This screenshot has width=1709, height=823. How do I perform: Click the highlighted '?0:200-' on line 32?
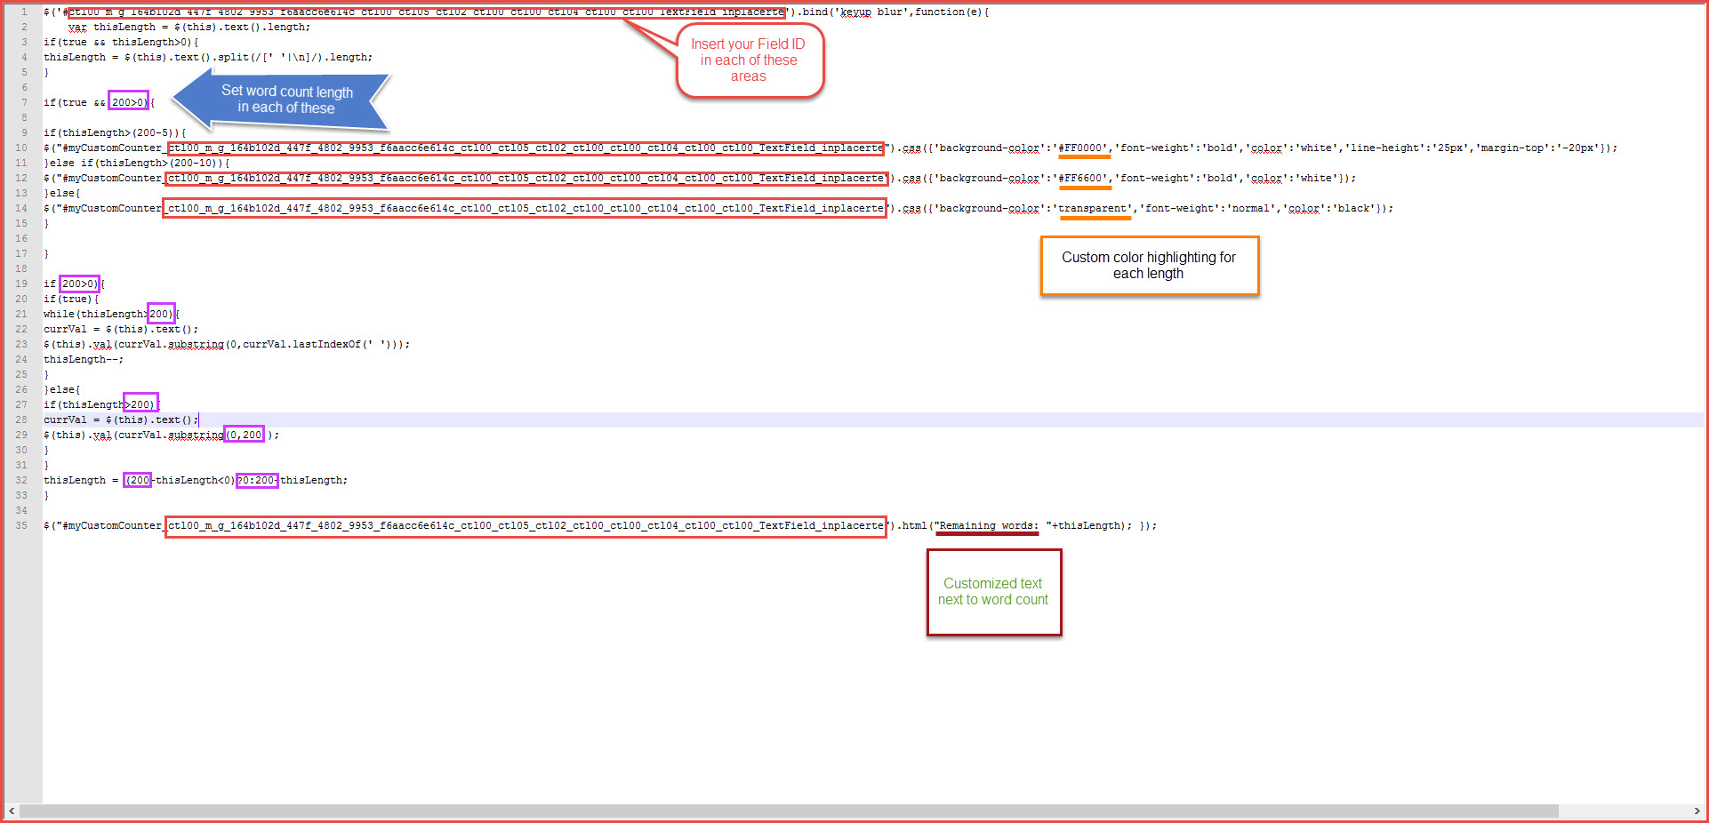click(x=257, y=481)
